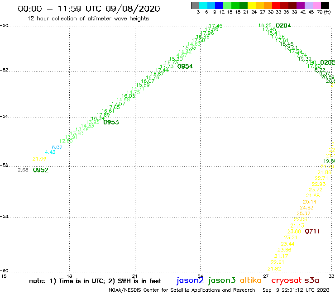
Task: Click the -60 latitude axis label
Action: point(4,271)
